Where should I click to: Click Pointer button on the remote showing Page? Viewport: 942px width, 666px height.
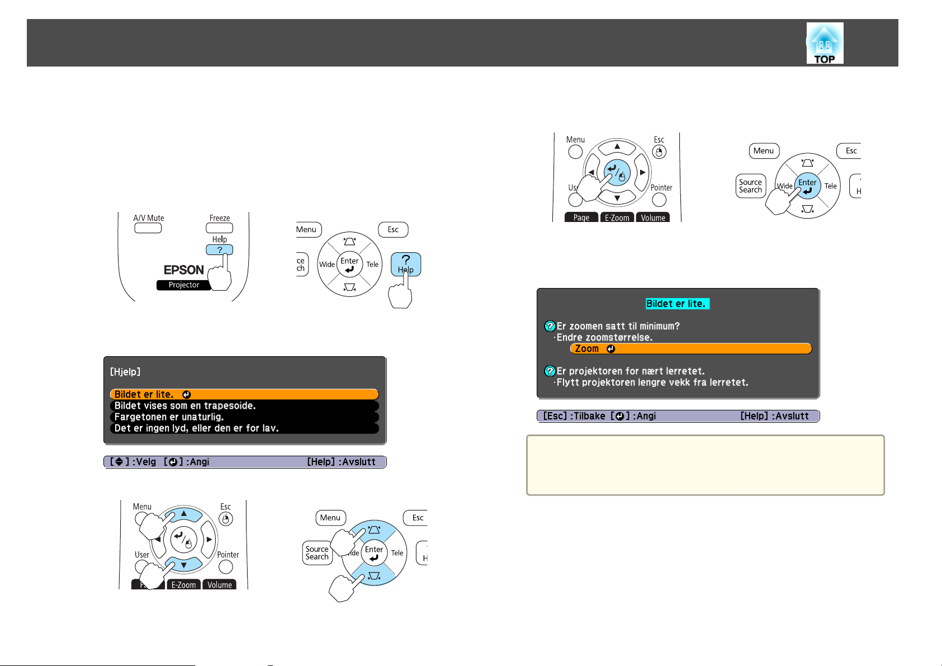click(659, 199)
